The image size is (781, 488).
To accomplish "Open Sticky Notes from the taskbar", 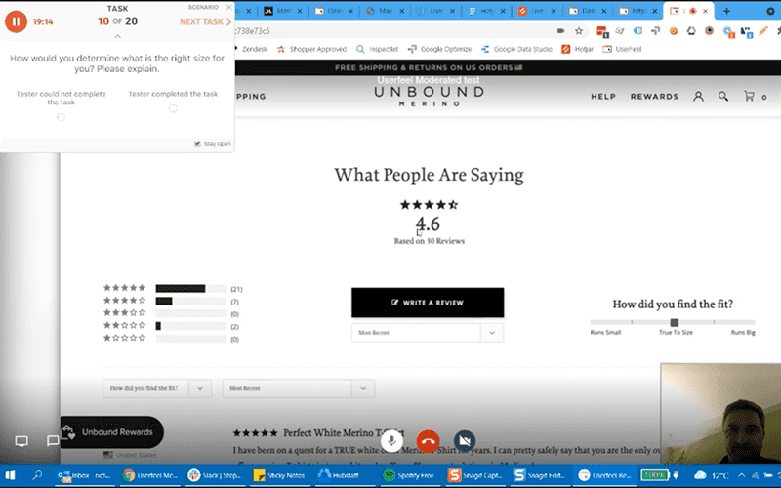I will (279, 475).
